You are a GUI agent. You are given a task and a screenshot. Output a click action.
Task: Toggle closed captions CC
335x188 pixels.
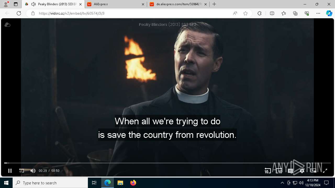pyautogui.click(x=291, y=171)
